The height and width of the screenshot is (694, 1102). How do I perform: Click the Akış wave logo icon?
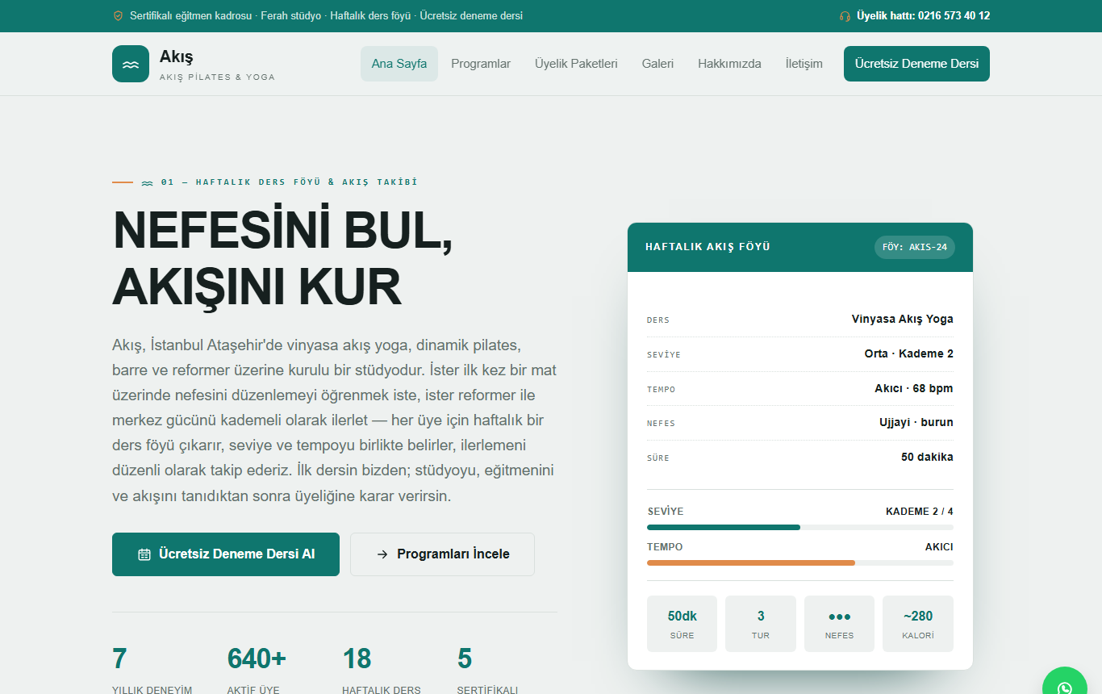pyautogui.click(x=131, y=64)
